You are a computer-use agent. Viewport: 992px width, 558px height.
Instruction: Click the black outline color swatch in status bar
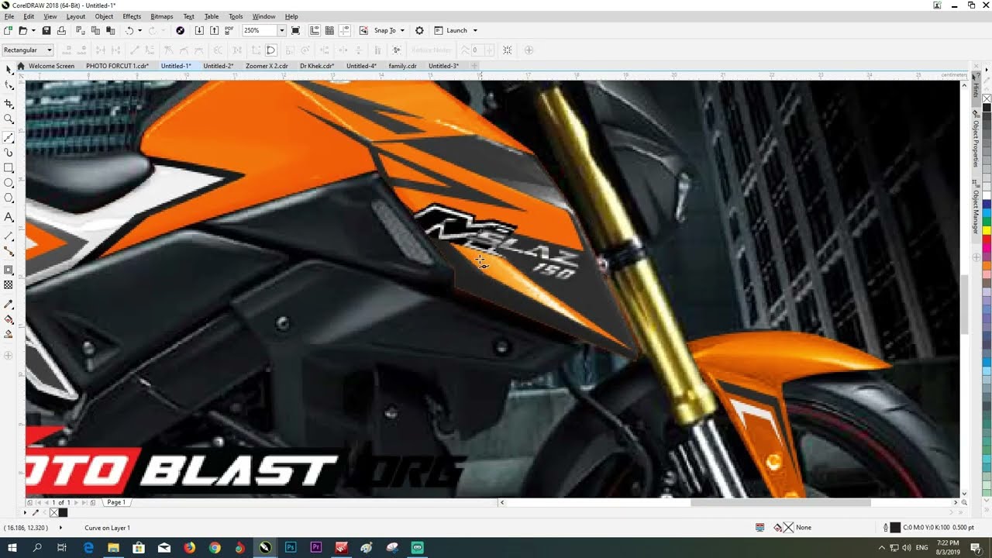tap(895, 528)
